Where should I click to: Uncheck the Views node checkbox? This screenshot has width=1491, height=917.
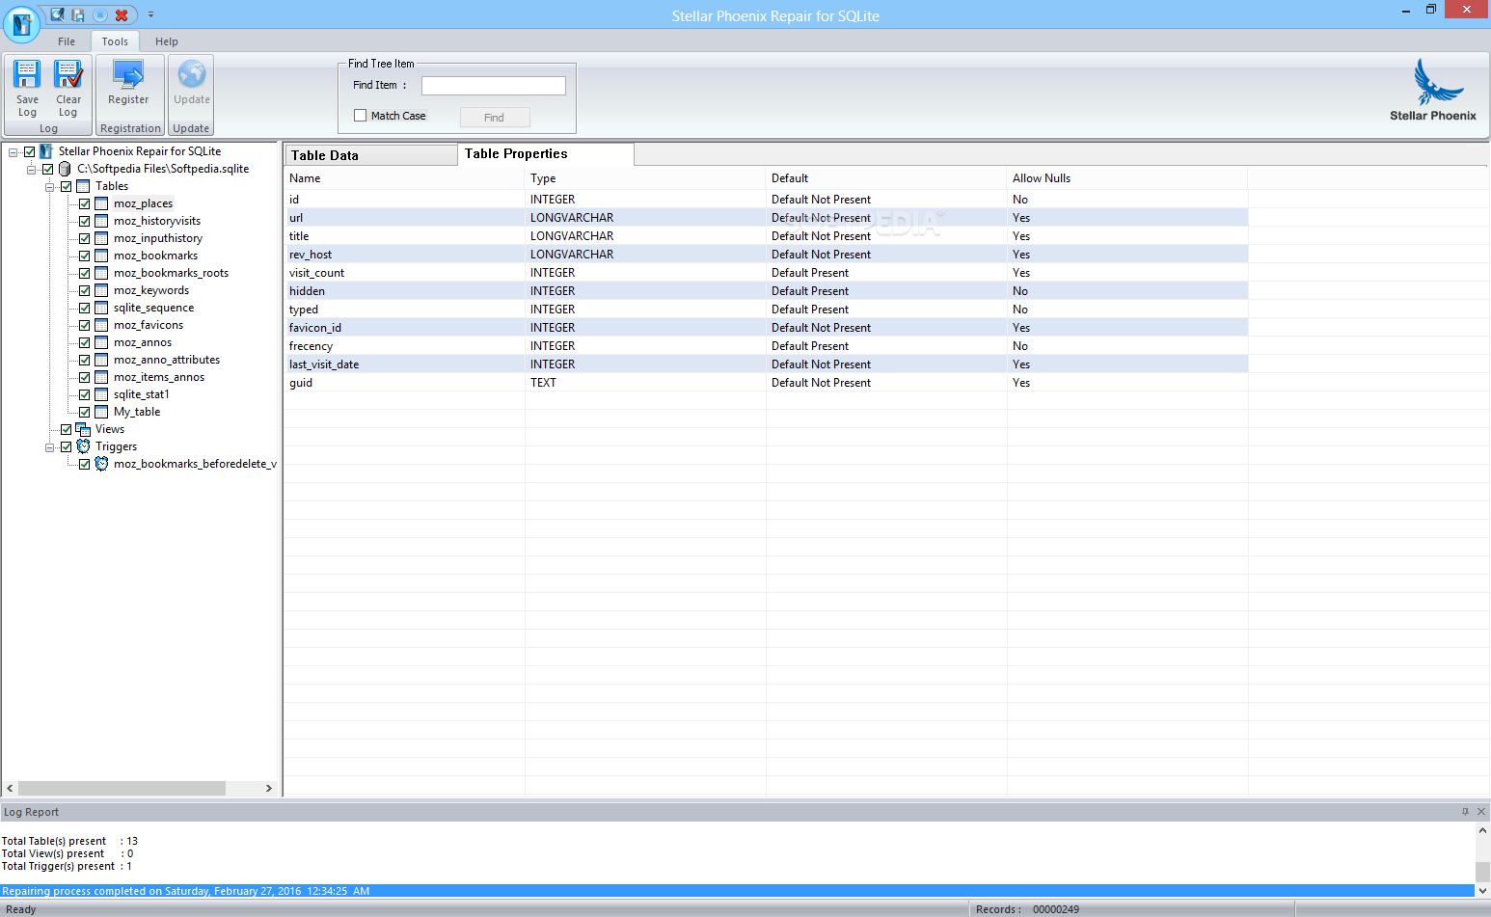(66, 429)
